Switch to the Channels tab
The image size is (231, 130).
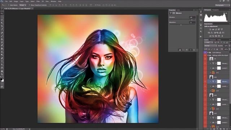tap(213, 40)
